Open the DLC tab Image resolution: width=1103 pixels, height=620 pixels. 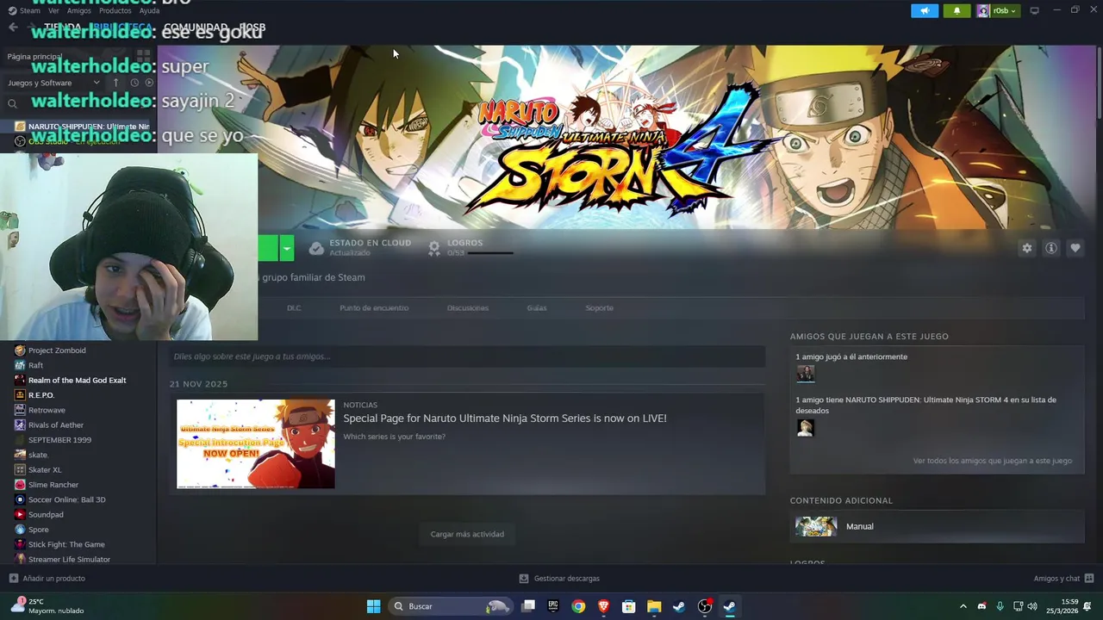[x=294, y=307]
